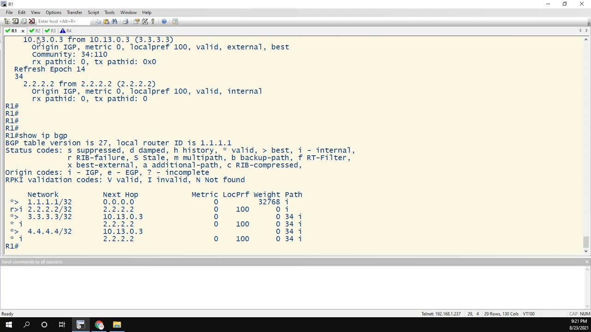
Task: Click terminal scrollbar up arrow
Action: [x=586, y=39]
